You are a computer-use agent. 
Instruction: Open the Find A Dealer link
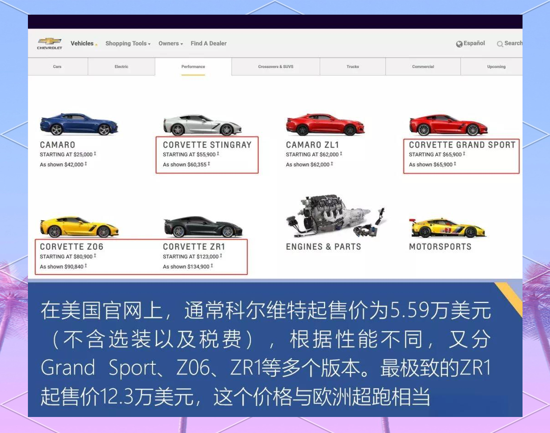[x=209, y=43]
